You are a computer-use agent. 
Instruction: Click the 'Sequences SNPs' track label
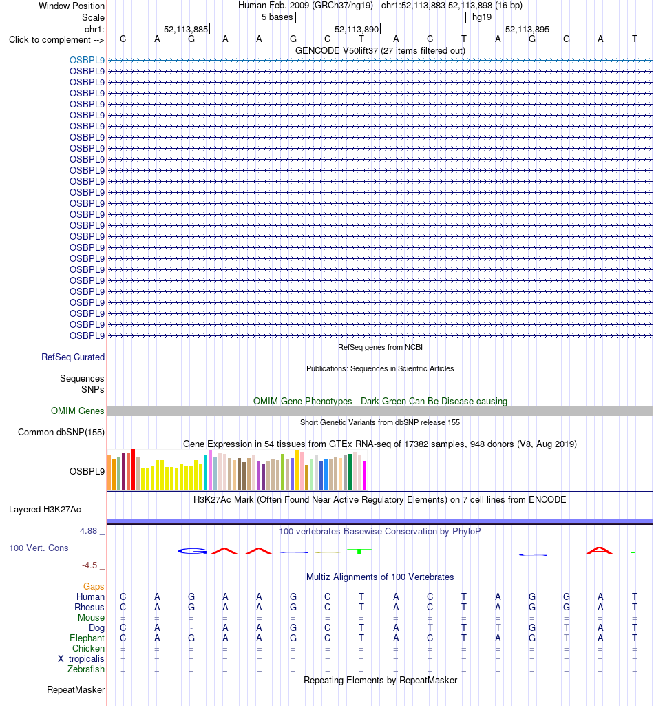(x=82, y=384)
